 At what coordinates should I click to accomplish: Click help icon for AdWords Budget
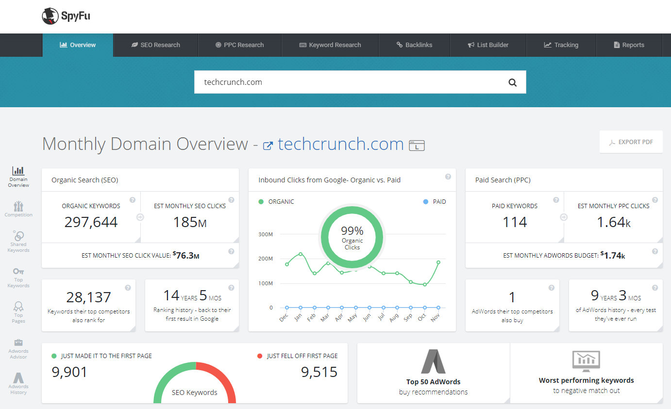(655, 251)
